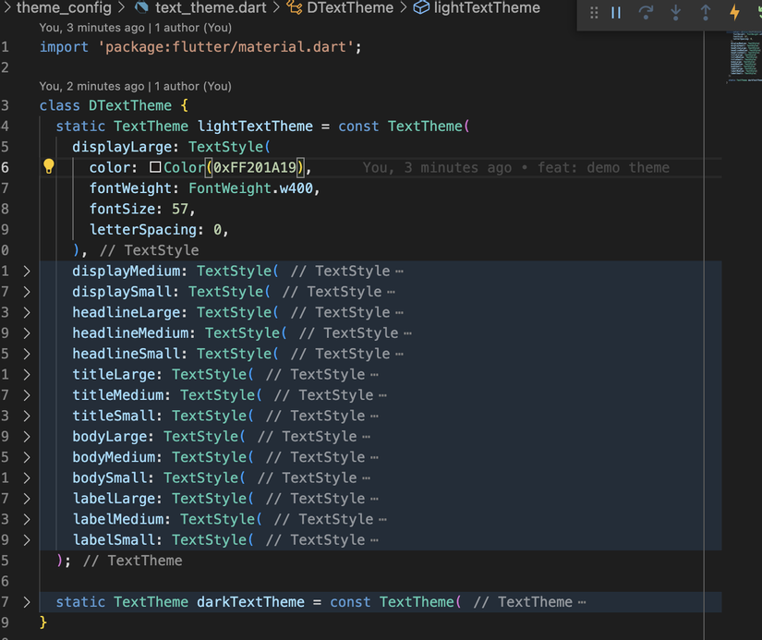Viewport: 762px width, 640px height.
Task: Open color picker swatch for 0xFF201A19
Action: (155, 168)
